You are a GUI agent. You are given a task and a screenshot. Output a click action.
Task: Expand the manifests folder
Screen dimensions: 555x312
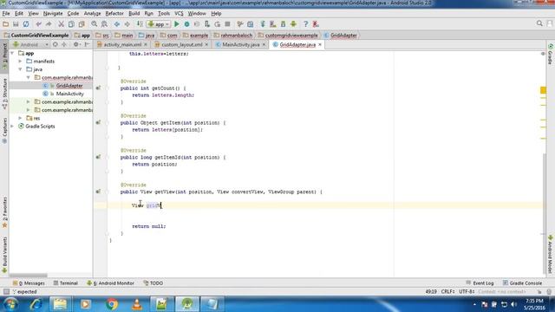[21, 62]
